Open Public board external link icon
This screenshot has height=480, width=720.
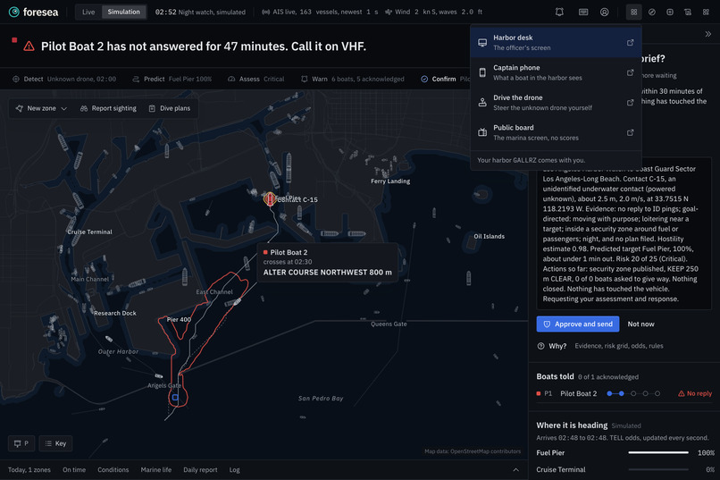tap(630, 132)
